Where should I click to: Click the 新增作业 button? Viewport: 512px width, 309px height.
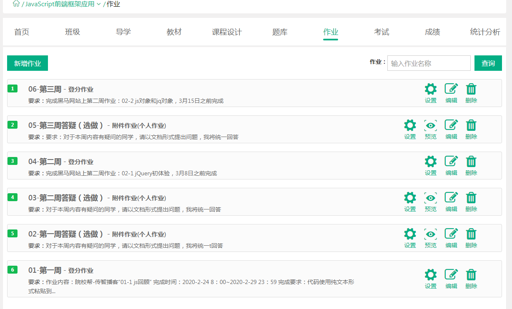28,63
